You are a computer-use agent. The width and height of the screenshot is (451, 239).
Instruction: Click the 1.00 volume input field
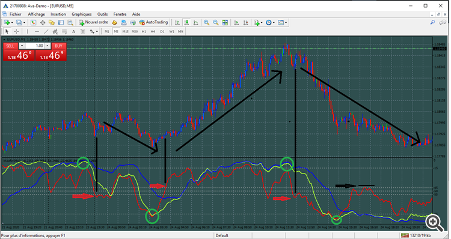tap(34, 46)
